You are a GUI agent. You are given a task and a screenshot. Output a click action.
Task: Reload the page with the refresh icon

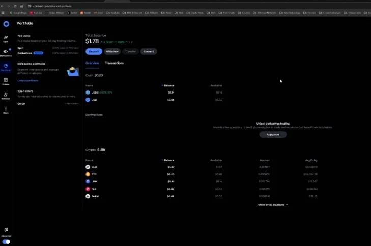[x=15, y=6]
